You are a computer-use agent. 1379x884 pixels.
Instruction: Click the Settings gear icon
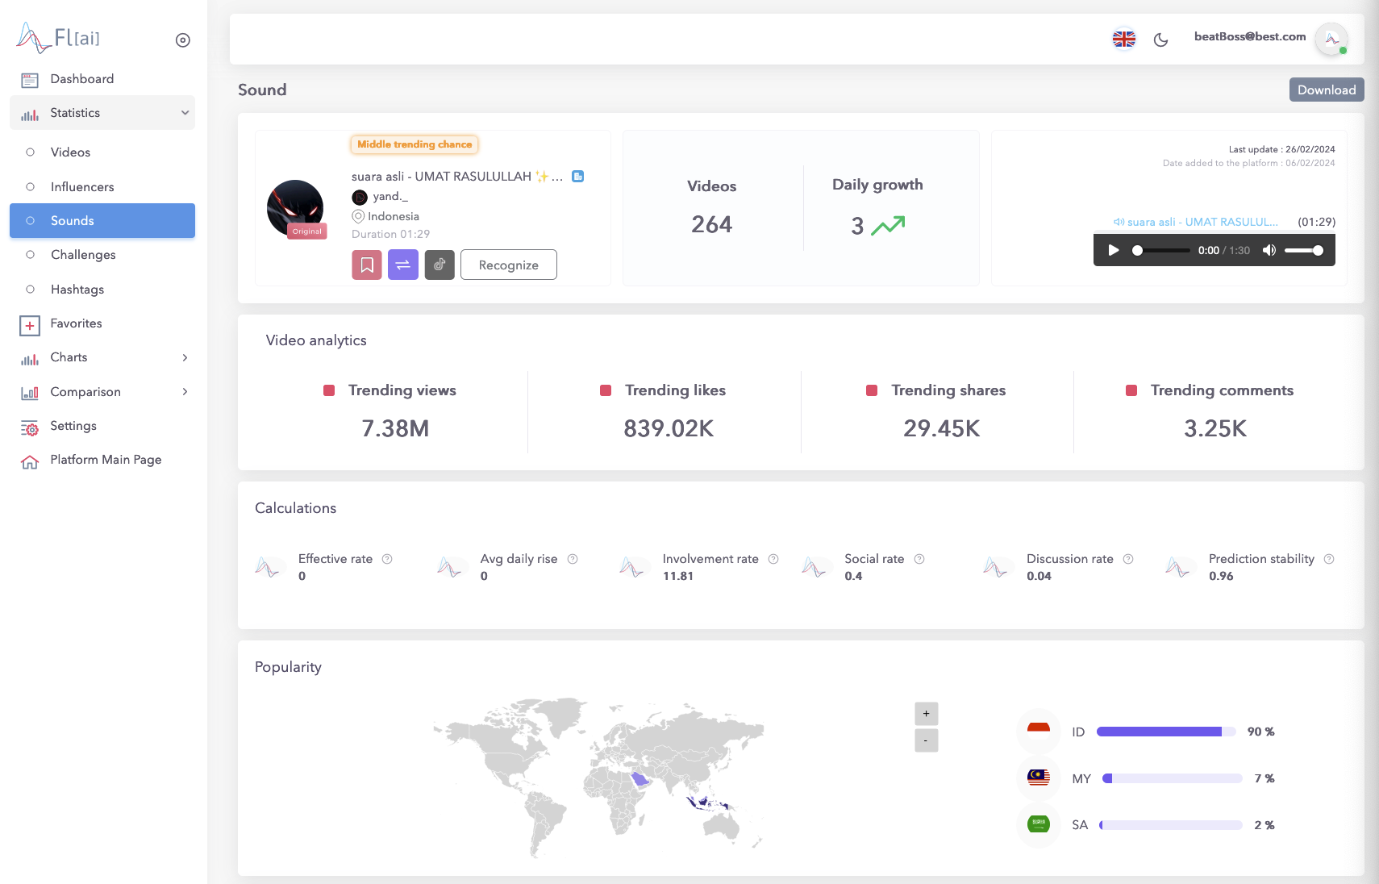click(30, 428)
